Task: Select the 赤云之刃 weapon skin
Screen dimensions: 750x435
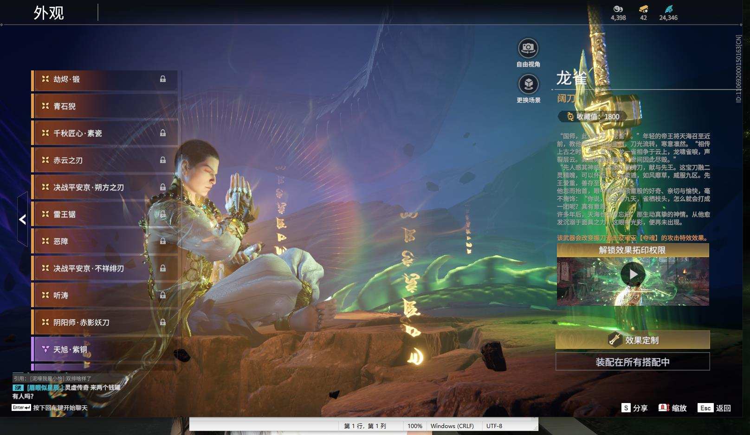Action: (x=104, y=160)
